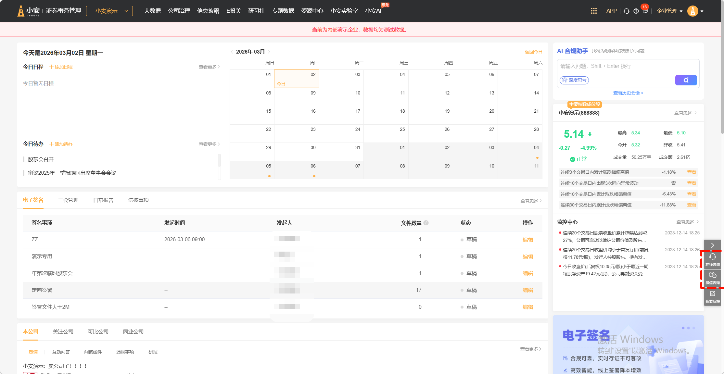Open the 企业管理 dropdown menu
The image size is (724, 374).
coord(669,11)
